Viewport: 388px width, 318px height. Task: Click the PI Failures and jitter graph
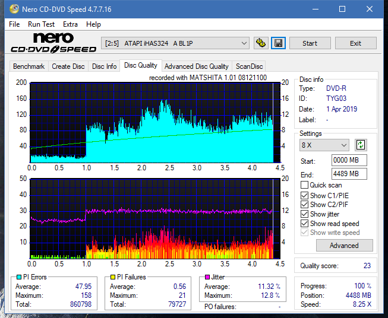click(x=155, y=218)
